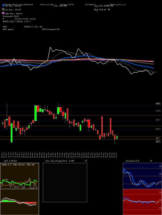Screen dimensions: 162x215
Task: Click the blue 20 Day EMA line end
Action: click(153, 68)
